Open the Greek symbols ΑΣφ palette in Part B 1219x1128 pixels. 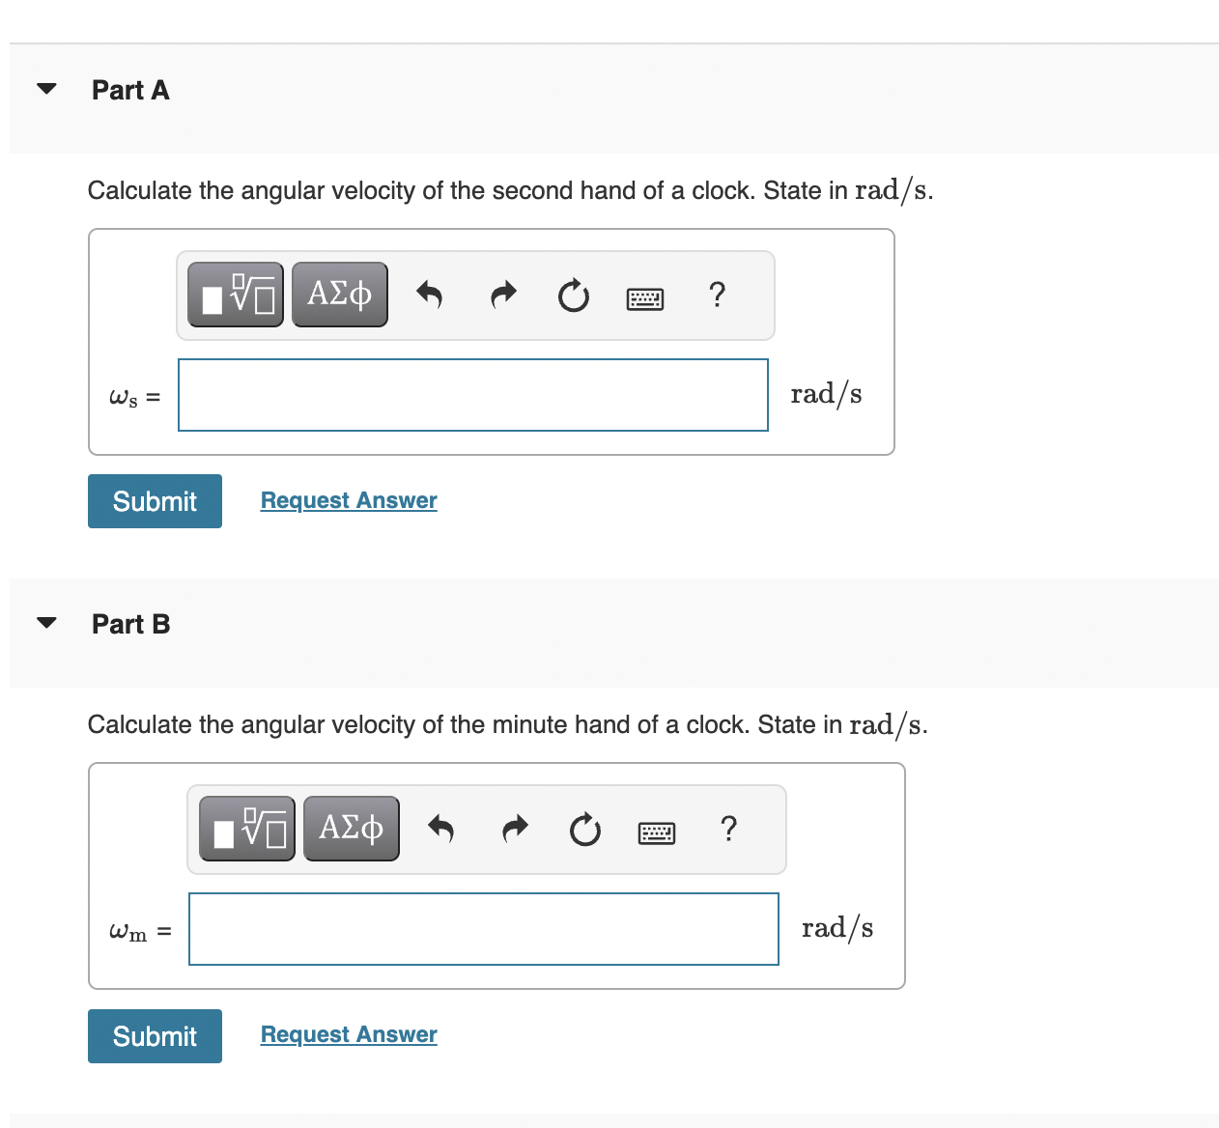point(351,828)
